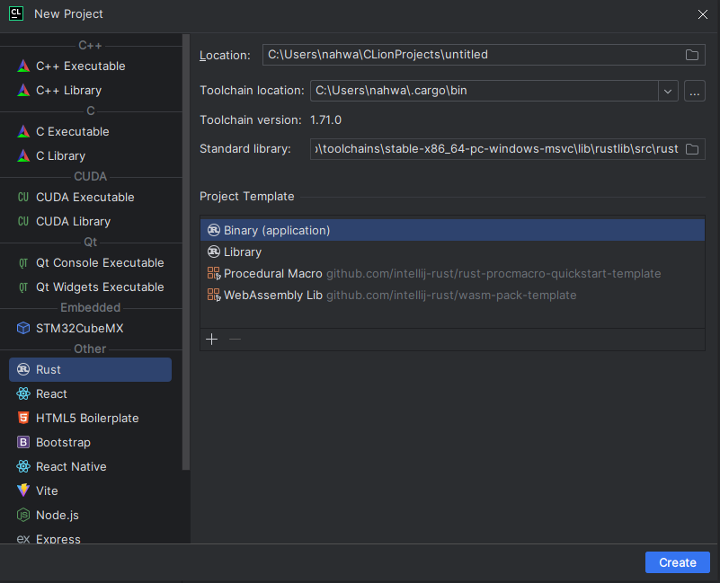The image size is (720, 583).
Task: Click the CLion logo in the title bar
Action: 16,13
